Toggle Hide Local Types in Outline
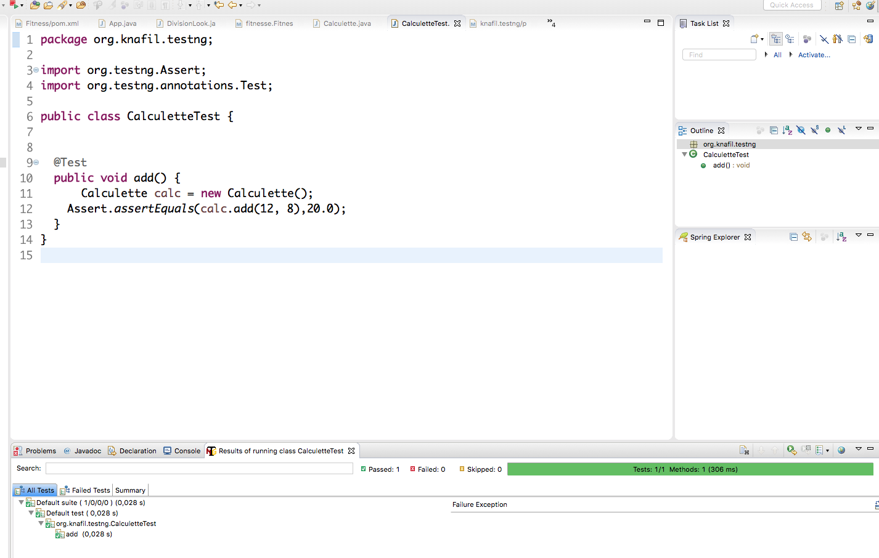 (841, 130)
